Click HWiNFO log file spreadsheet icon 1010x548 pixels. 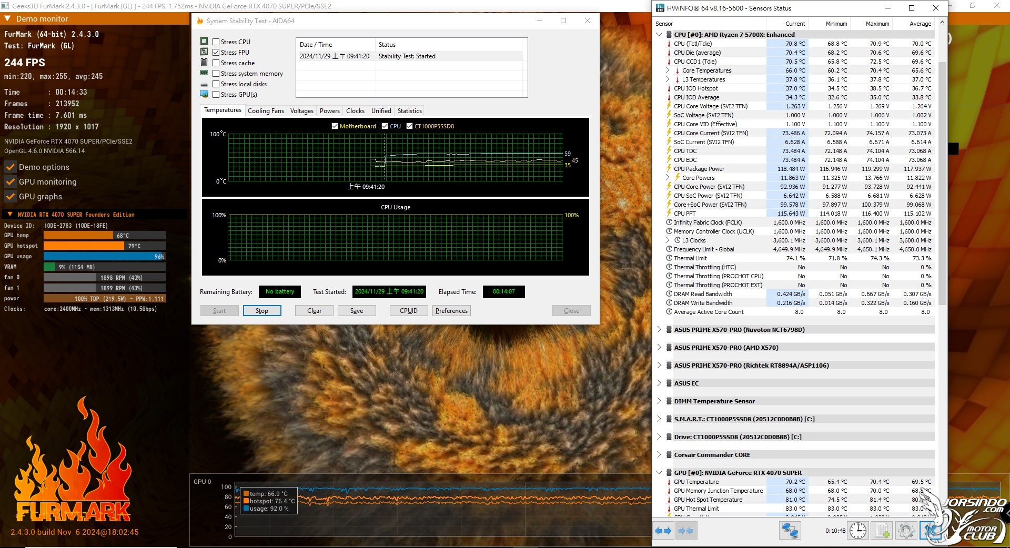pyautogui.click(x=882, y=531)
